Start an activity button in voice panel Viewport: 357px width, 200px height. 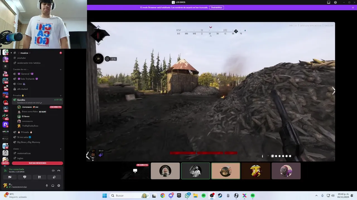pos(39,177)
